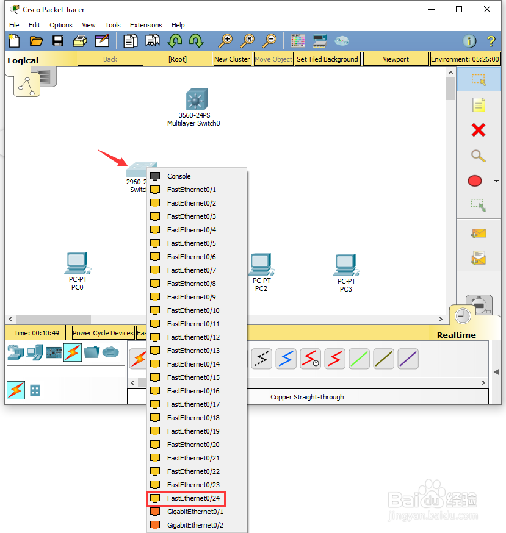Click the Print icon
506x533 pixels.
point(81,41)
